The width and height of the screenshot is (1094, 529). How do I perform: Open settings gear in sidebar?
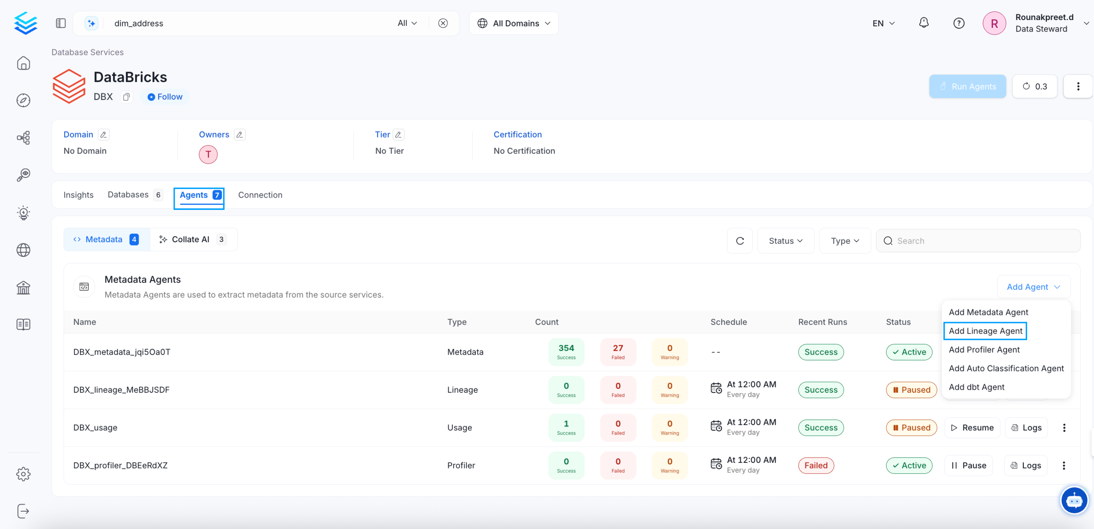click(x=23, y=474)
